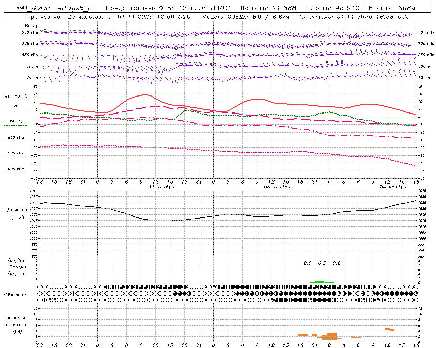Click 850 гПа label in the temperature legend

pyautogui.click(x=16, y=138)
